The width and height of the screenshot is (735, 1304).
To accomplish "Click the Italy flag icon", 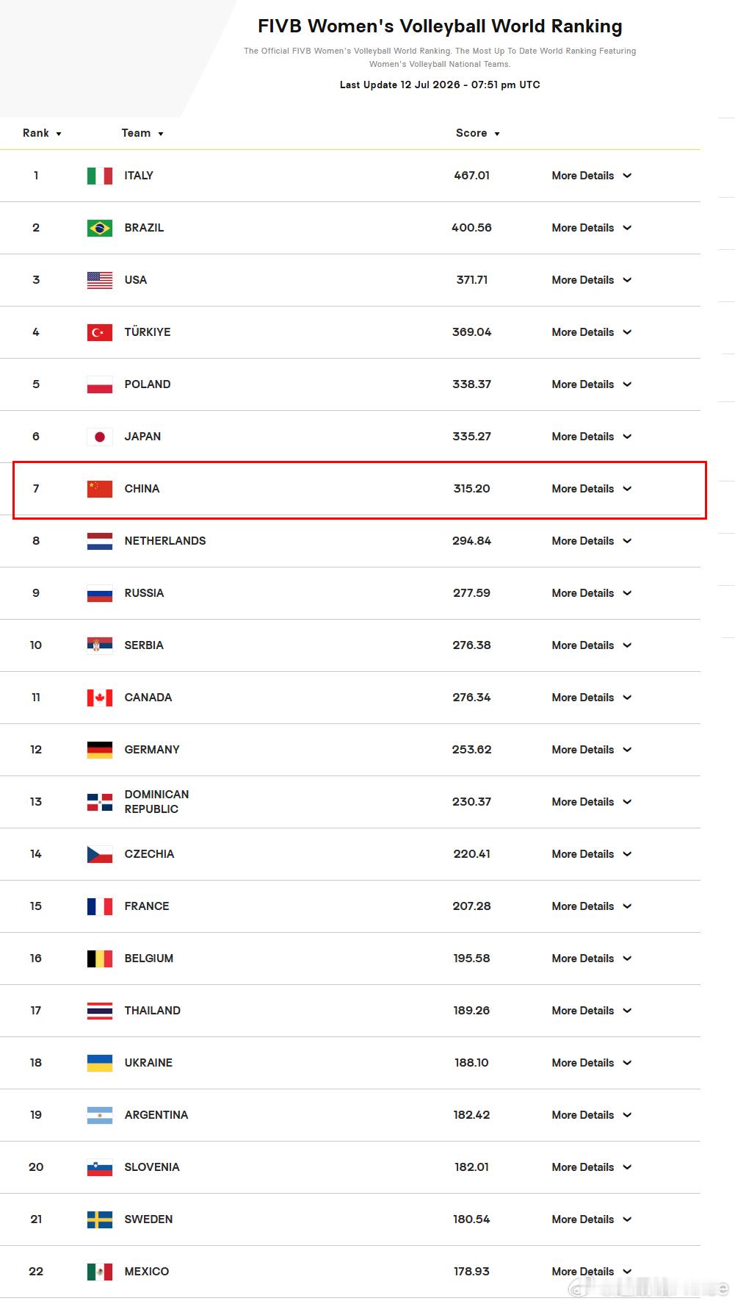I will point(100,176).
